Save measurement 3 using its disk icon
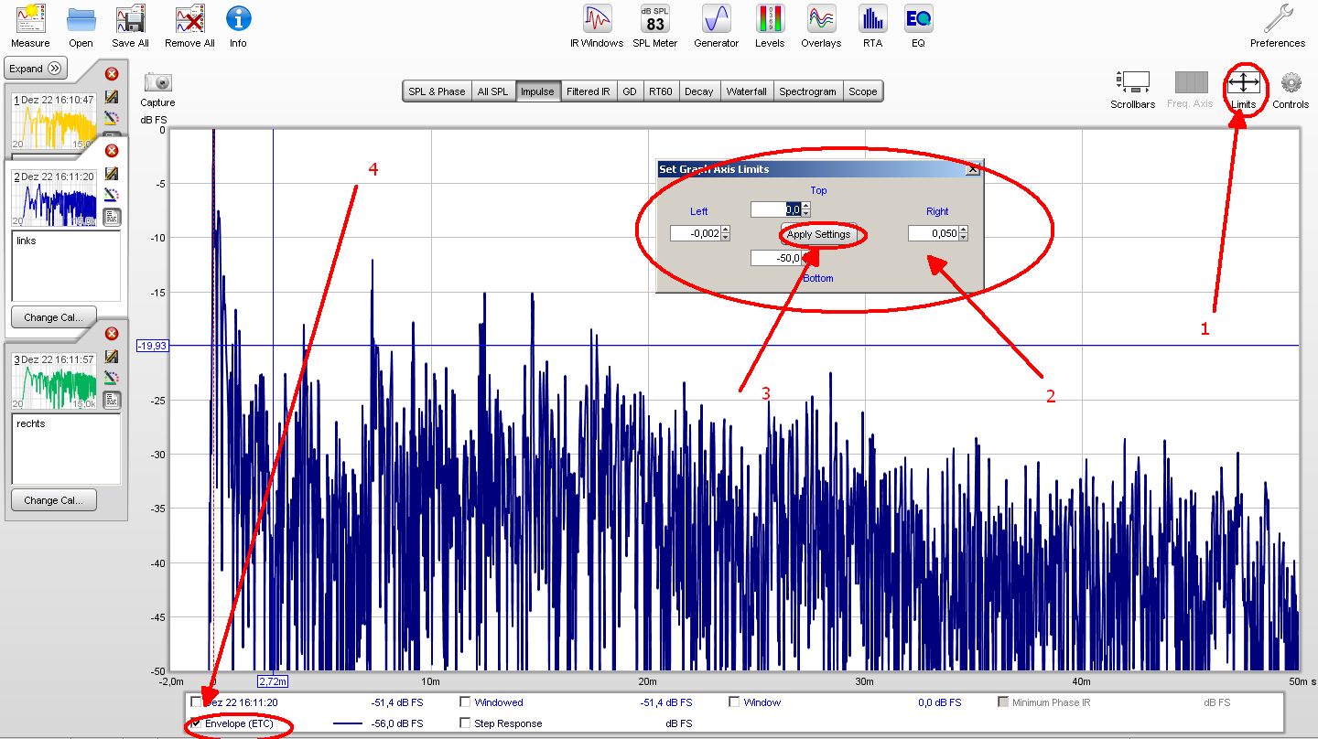The width and height of the screenshot is (1318, 739). click(112, 356)
